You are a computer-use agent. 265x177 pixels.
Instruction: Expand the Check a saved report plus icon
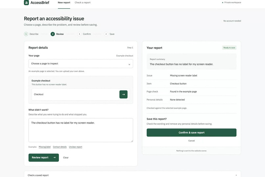pyautogui.click(x=236, y=175)
